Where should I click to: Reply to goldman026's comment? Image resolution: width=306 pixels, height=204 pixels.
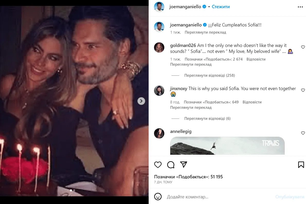point(256,59)
